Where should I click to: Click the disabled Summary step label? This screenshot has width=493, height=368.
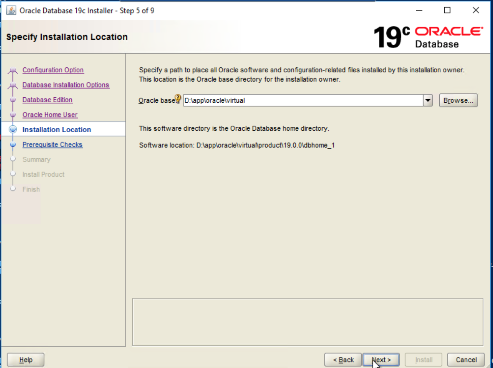(x=36, y=159)
